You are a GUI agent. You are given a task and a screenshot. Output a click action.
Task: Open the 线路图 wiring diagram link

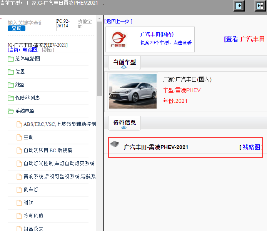(251, 147)
